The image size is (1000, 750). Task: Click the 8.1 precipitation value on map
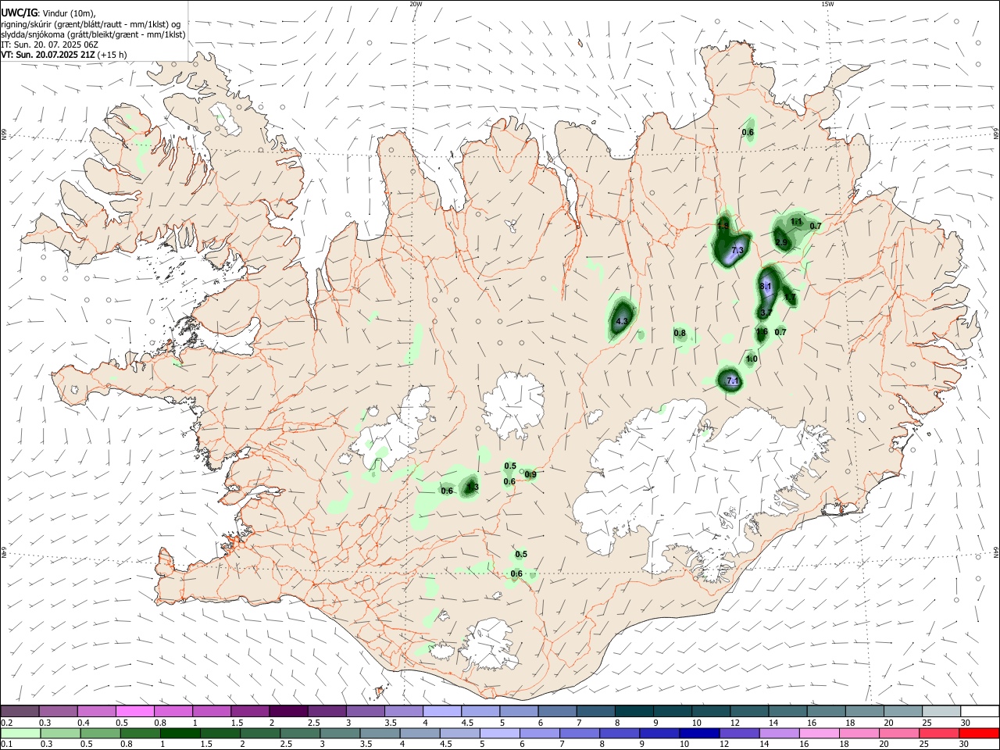point(766,287)
